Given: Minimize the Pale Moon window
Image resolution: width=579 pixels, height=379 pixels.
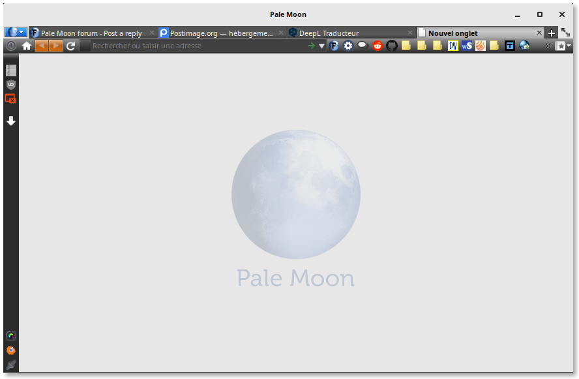Looking at the screenshot, I should (x=518, y=15).
